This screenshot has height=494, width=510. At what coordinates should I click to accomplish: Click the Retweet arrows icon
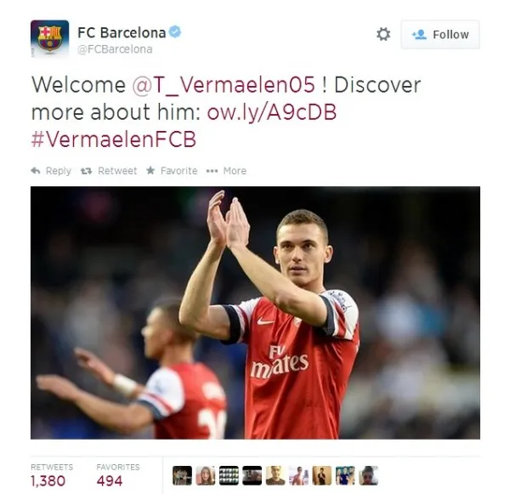[x=86, y=171]
